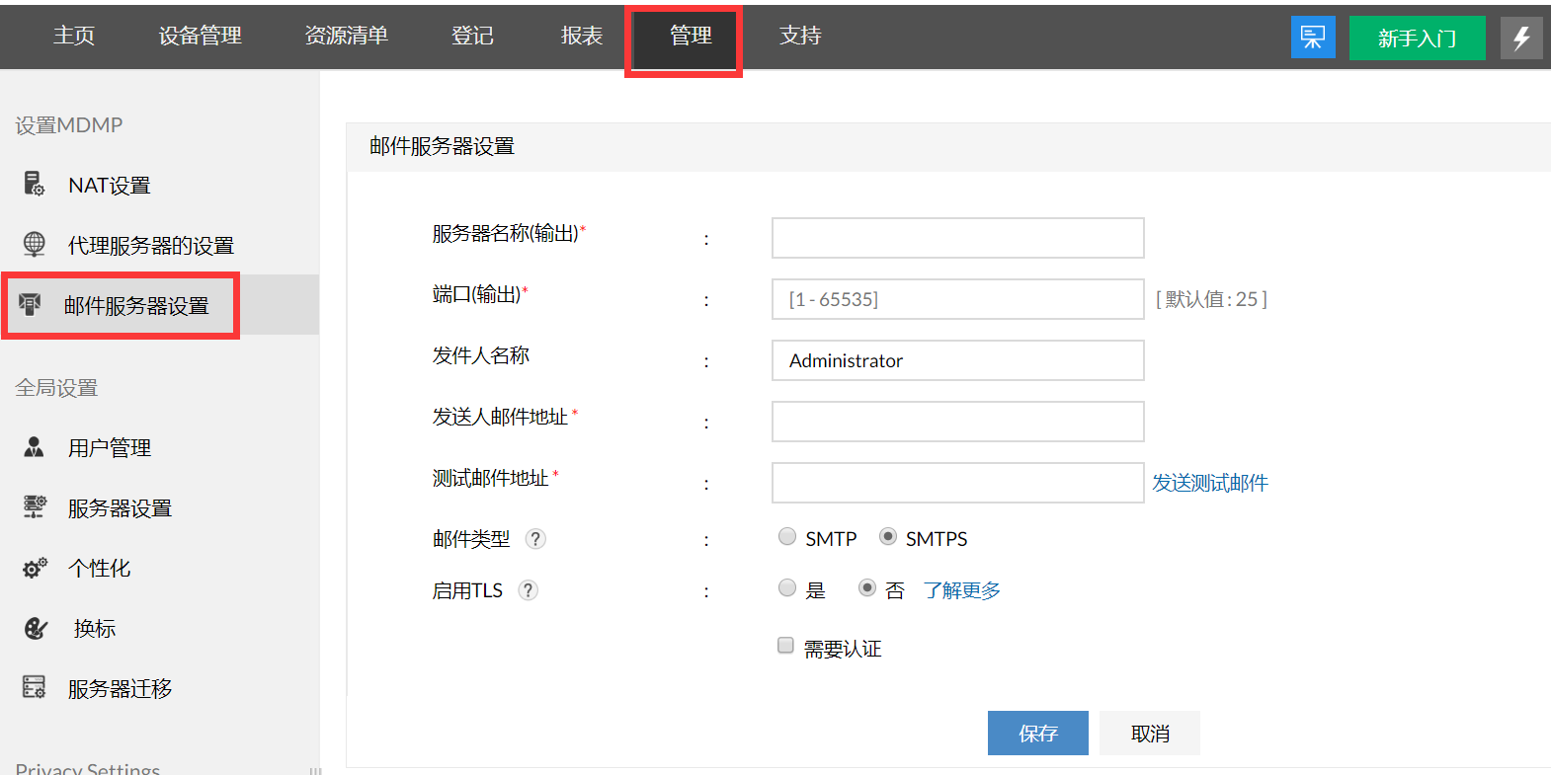1551x775 pixels.
Task: Focus the 服务器名称(输出) input field
Action: [958, 238]
